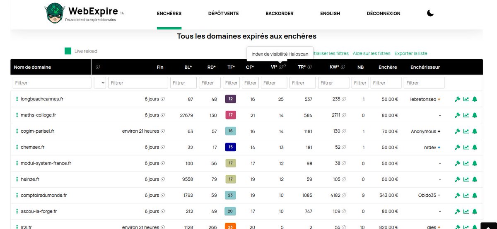Open three-dot menu for chemsex.fr
This screenshot has width=497, height=229.
17,147
